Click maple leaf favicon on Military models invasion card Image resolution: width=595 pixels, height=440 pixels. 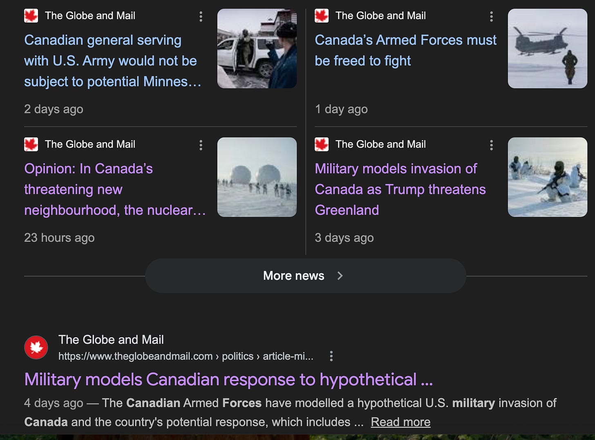[x=322, y=144]
